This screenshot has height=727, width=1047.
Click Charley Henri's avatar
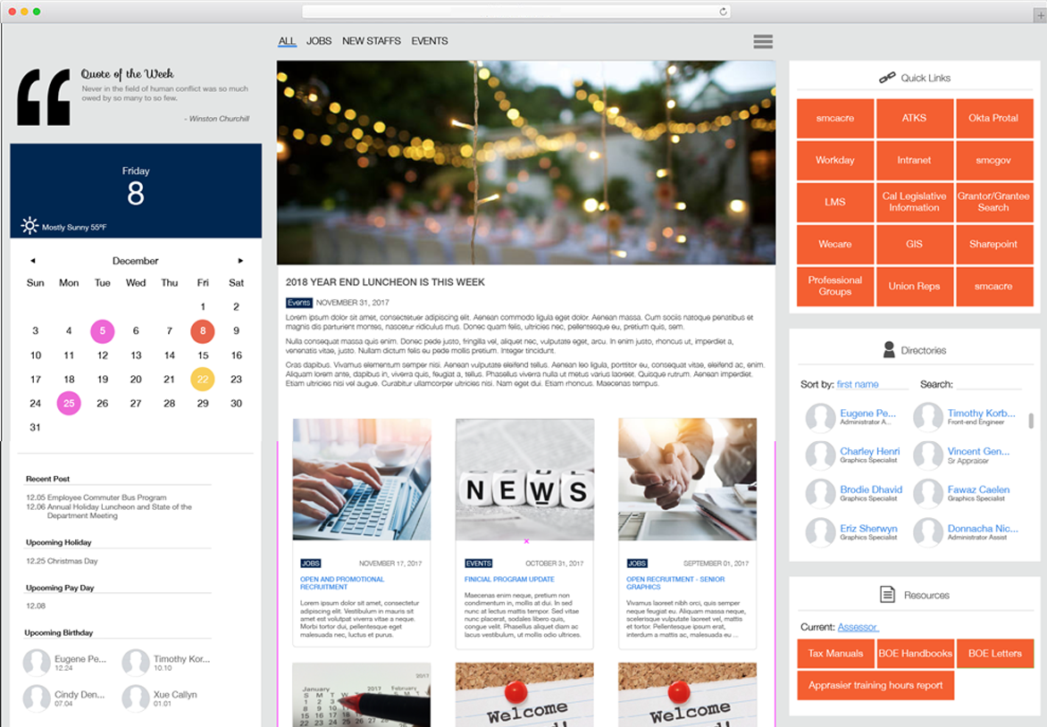click(x=821, y=456)
